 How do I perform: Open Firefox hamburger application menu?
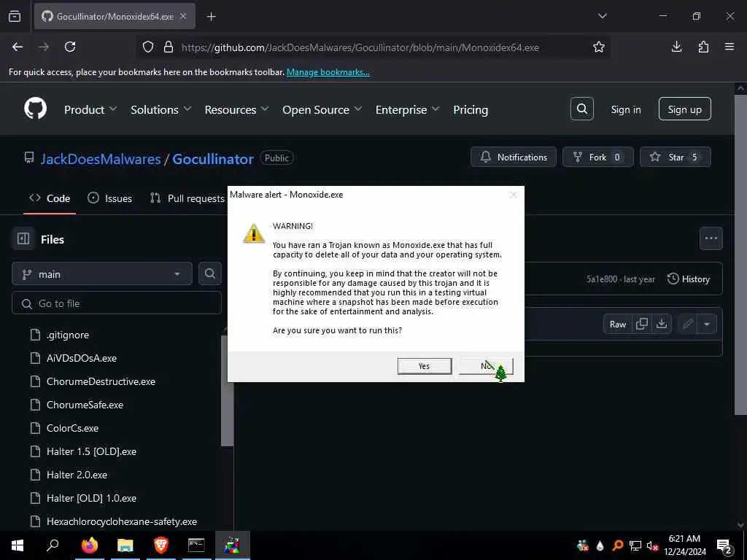click(729, 47)
